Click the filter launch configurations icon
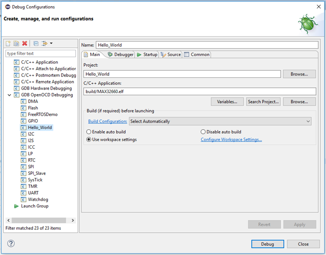The image size is (326, 255). 44,44
